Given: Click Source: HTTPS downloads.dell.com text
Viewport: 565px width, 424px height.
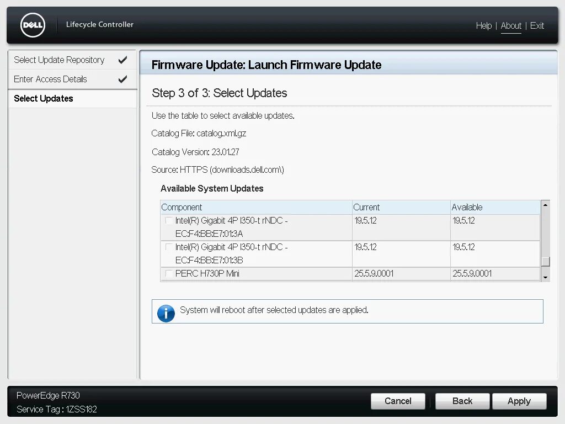Looking at the screenshot, I should coord(217,169).
